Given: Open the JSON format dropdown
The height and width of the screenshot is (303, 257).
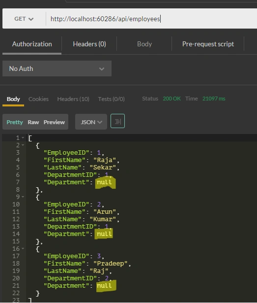Looking at the screenshot, I should [91, 122].
